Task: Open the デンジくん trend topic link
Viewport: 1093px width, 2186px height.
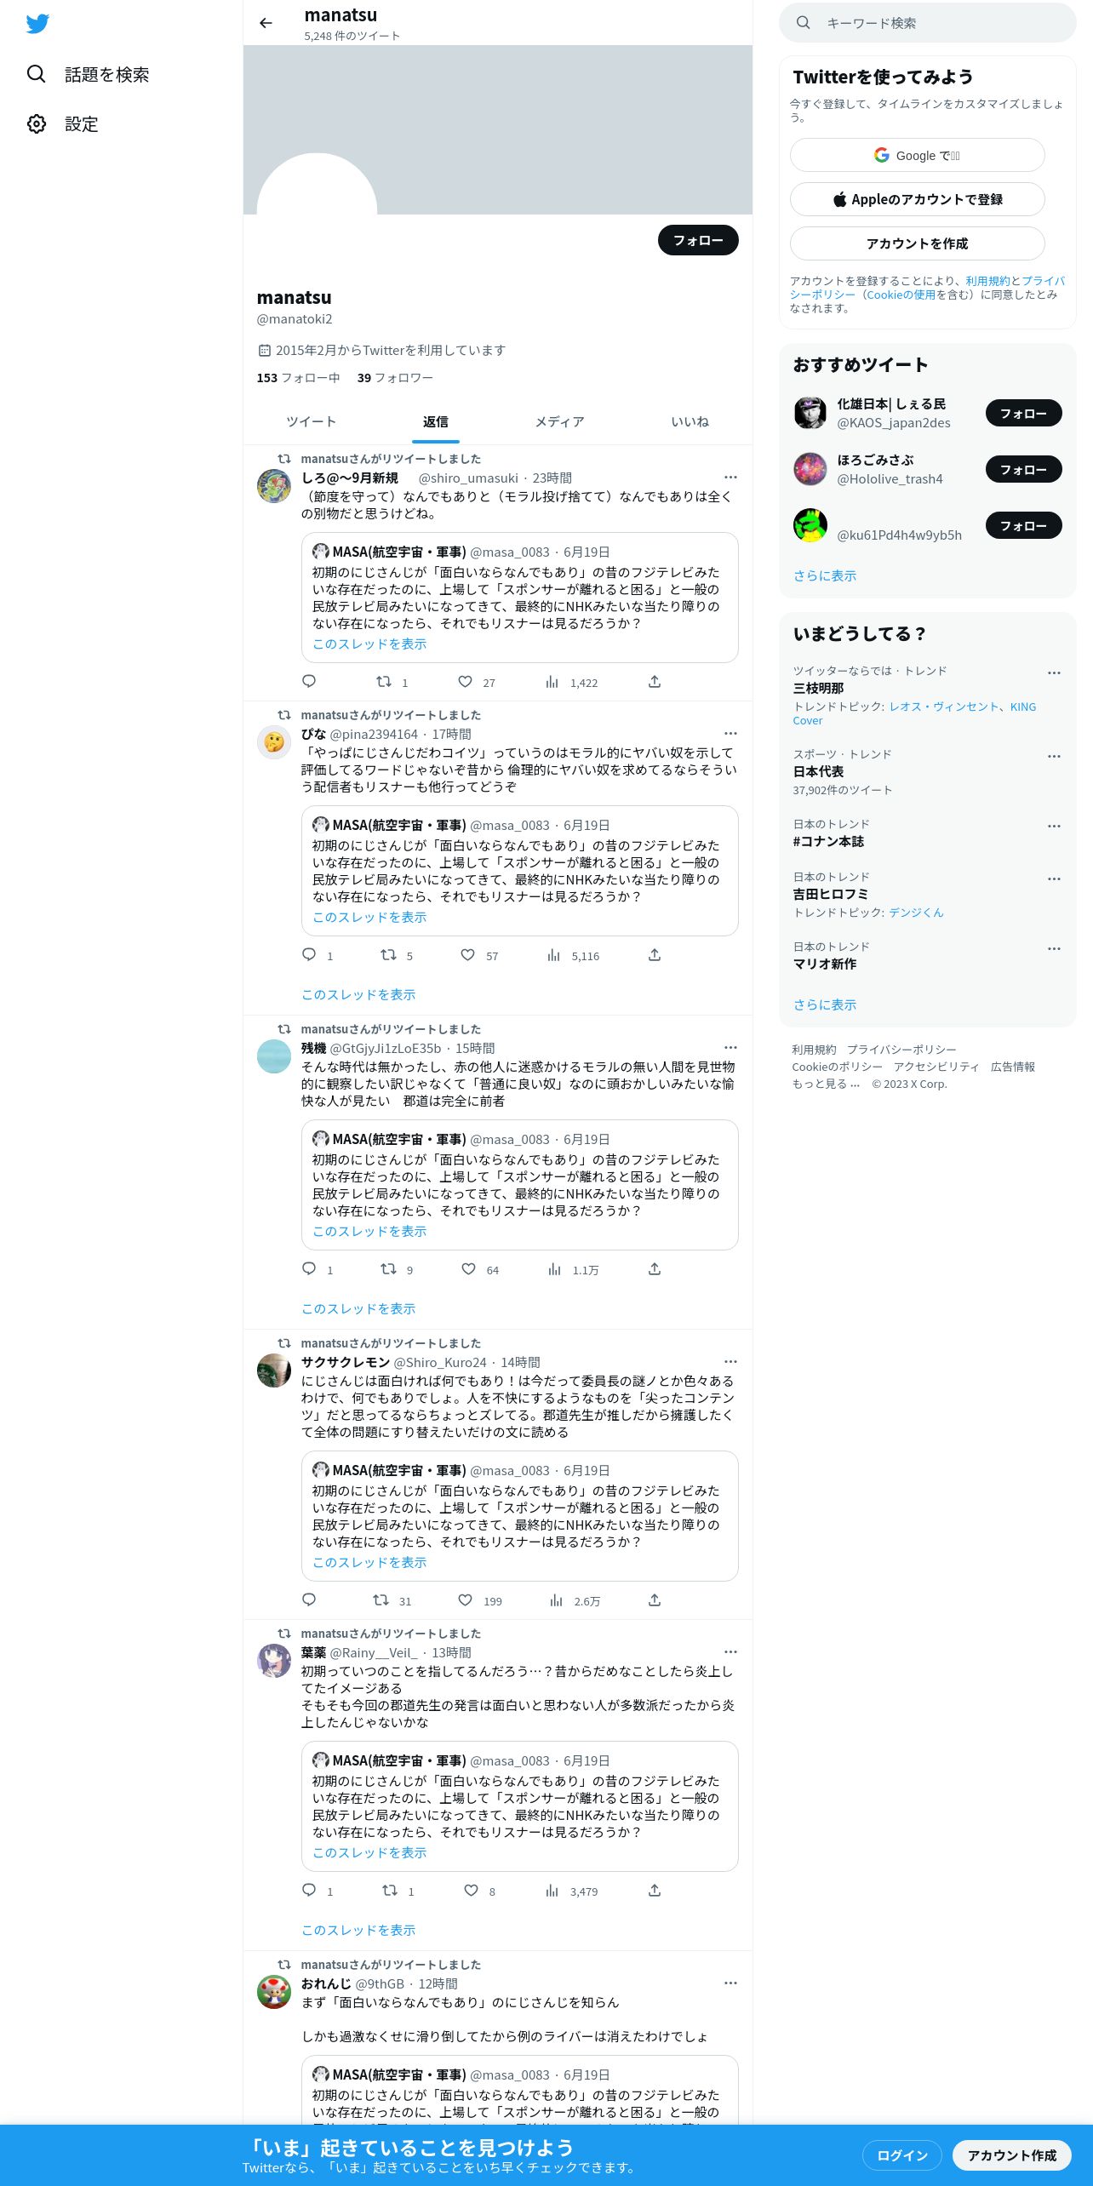Action: coord(916,913)
